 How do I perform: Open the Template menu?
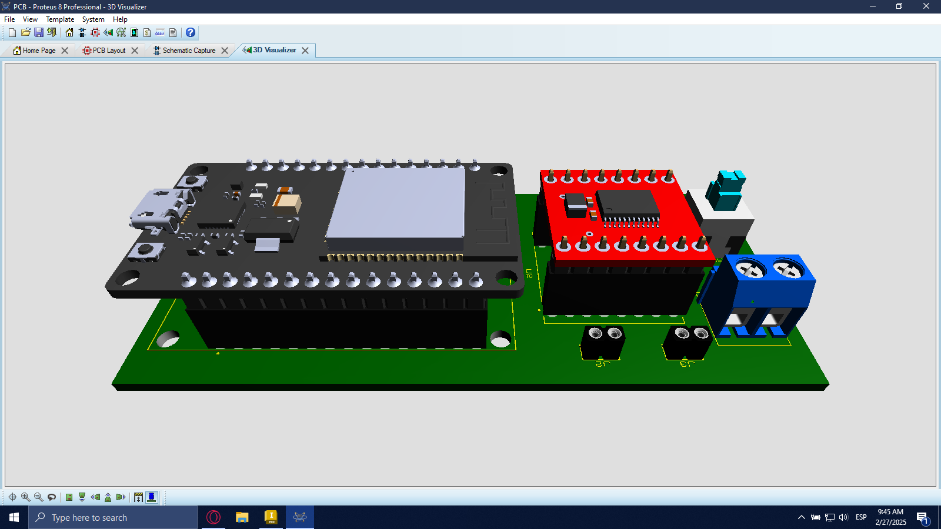click(x=60, y=19)
